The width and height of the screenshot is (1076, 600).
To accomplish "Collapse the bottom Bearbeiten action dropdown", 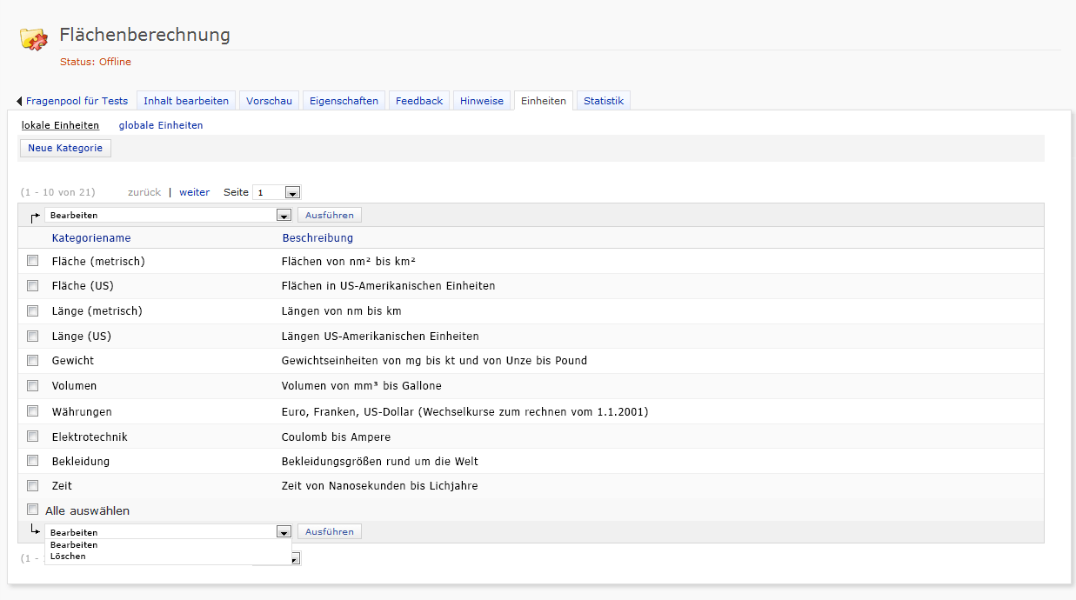I will pos(283,532).
